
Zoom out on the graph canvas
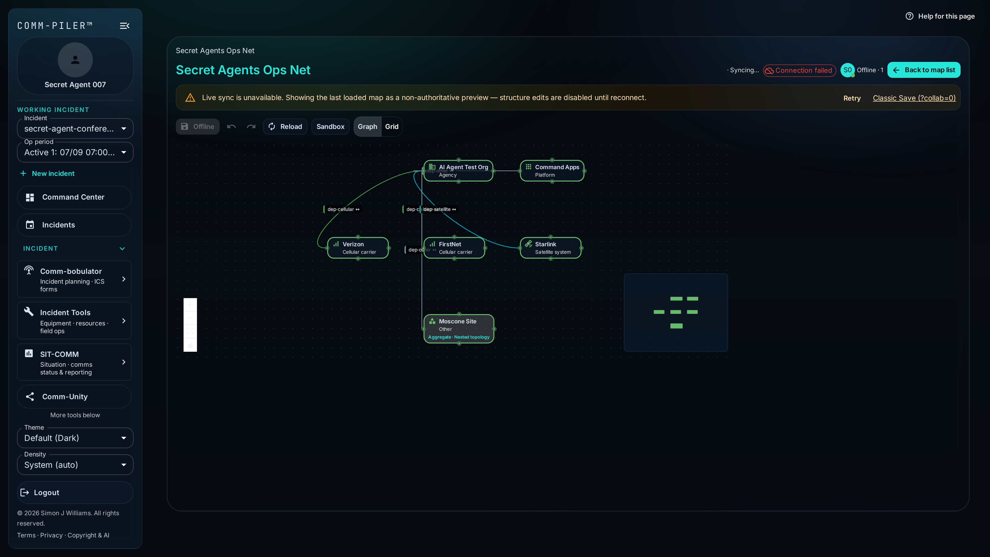(x=190, y=318)
